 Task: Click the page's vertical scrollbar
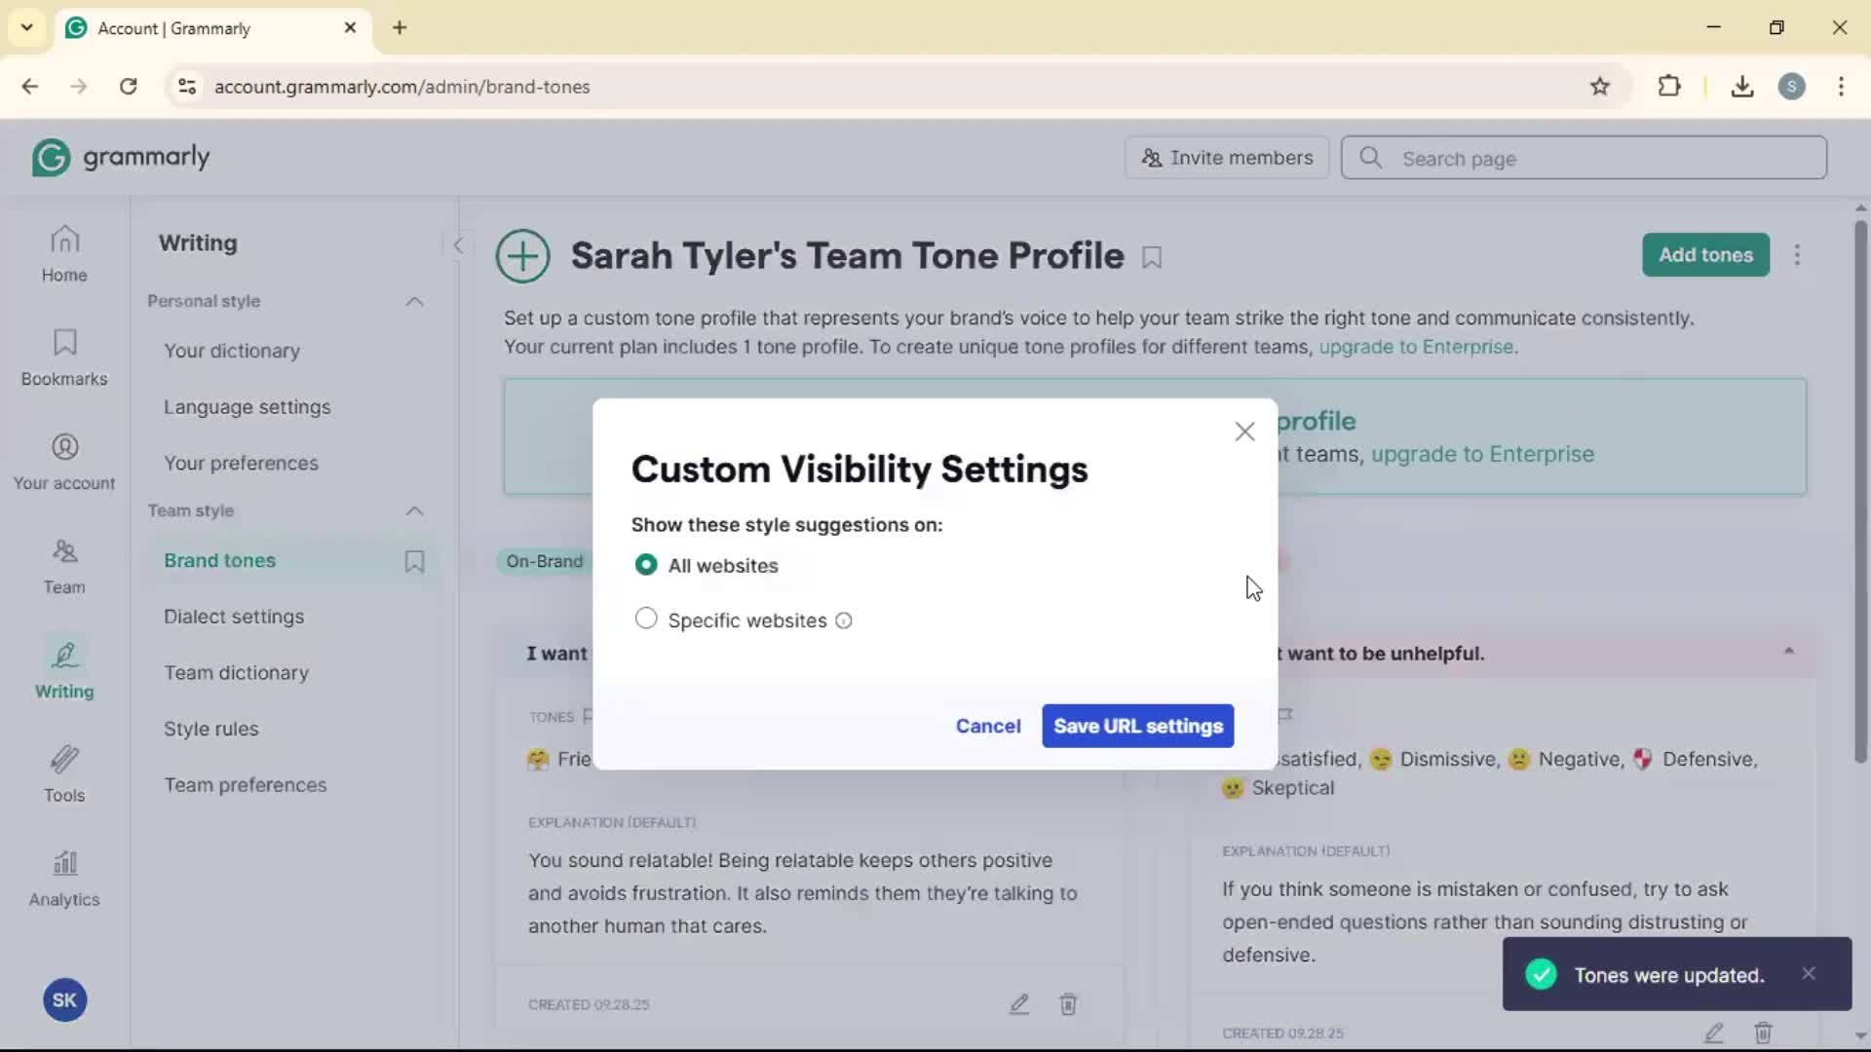pyautogui.click(x=1859, y=487)
